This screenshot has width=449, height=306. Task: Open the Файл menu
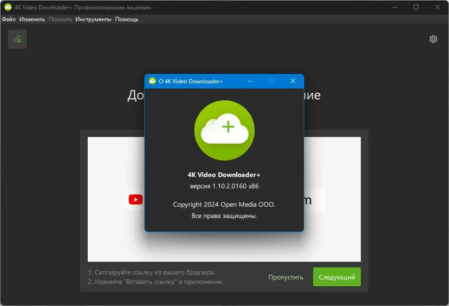click(x=8, y=19)
